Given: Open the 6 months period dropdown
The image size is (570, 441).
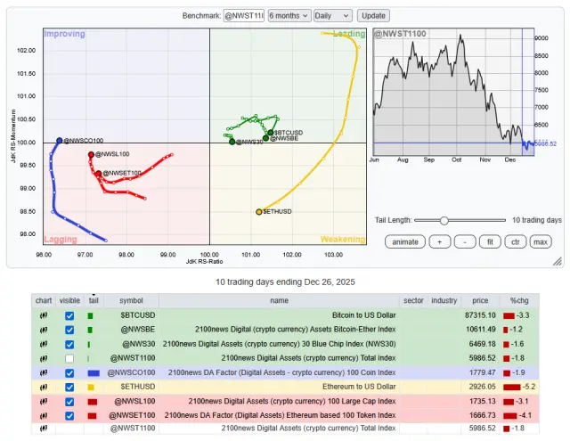Looking at the screenshot, I should [289, 16].
